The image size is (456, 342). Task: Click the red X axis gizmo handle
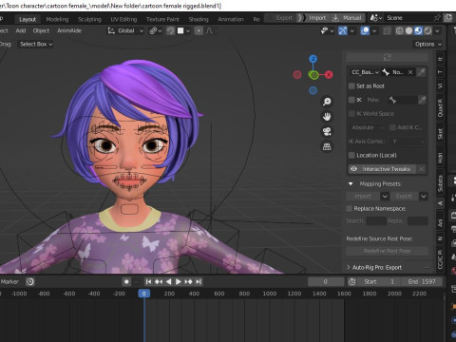pyautogui.click(x=329, y=75)
